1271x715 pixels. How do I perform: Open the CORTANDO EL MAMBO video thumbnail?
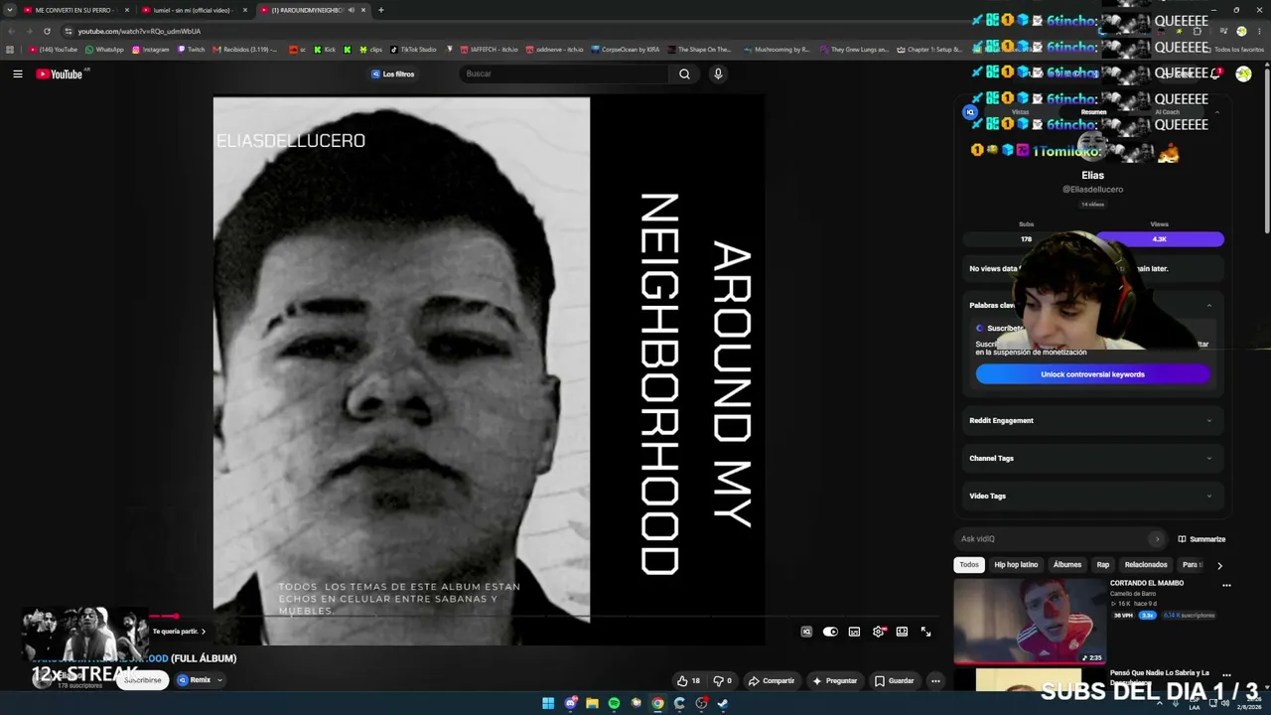tap(1029, 621)
